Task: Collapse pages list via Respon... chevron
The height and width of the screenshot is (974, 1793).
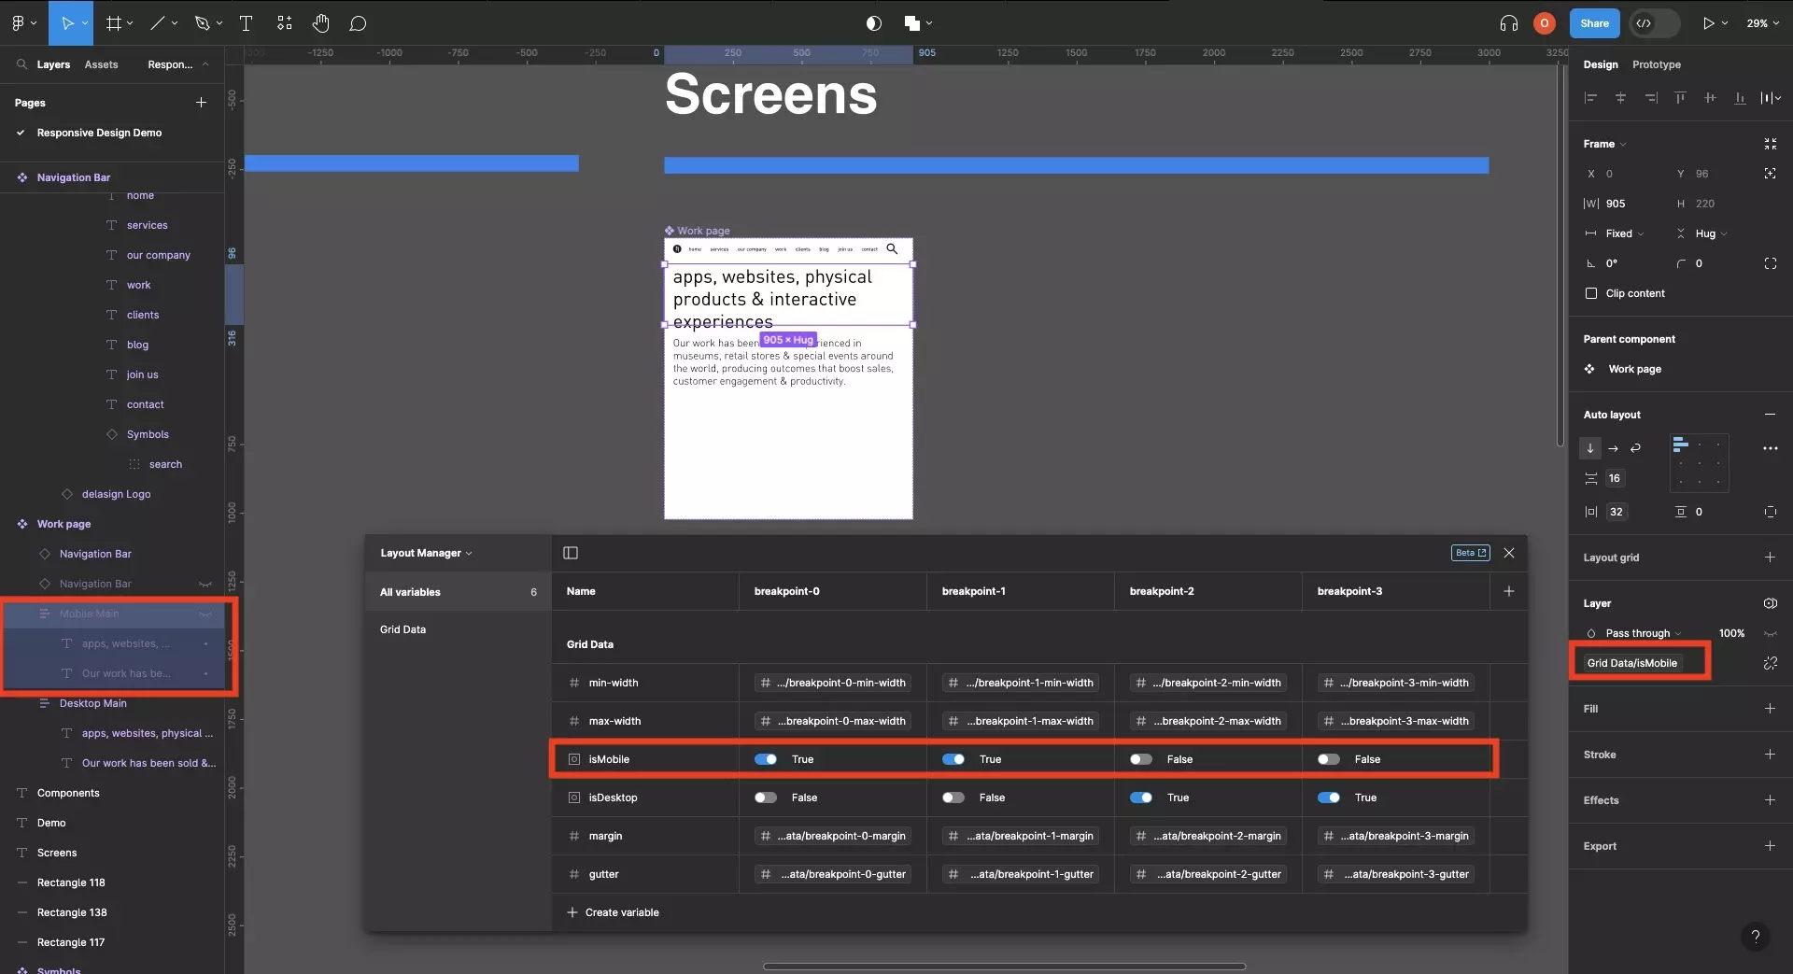Action: 205,64
